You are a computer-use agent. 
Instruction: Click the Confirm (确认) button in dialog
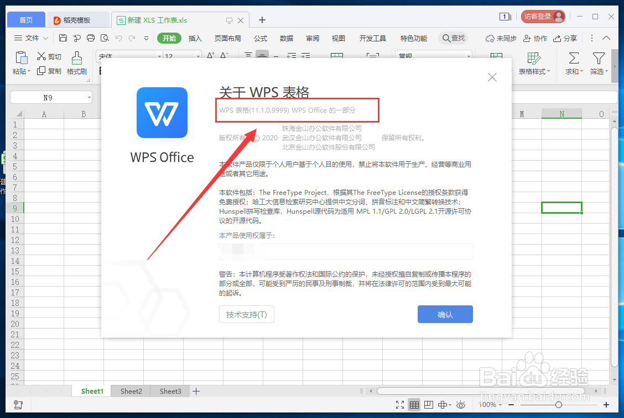click(445, 314)
